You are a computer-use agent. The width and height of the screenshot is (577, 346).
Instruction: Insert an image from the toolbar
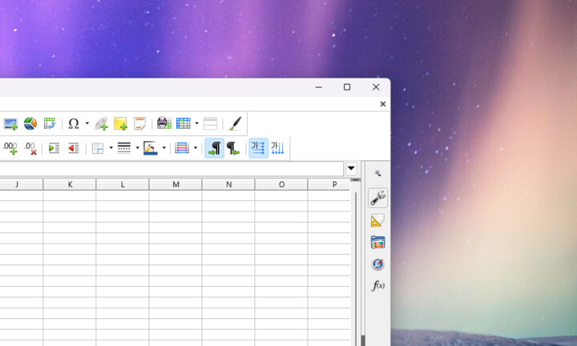click(x=10, y=123)
